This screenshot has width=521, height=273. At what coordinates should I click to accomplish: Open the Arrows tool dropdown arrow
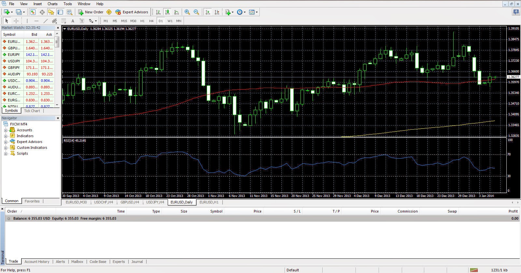click(96, 21)
